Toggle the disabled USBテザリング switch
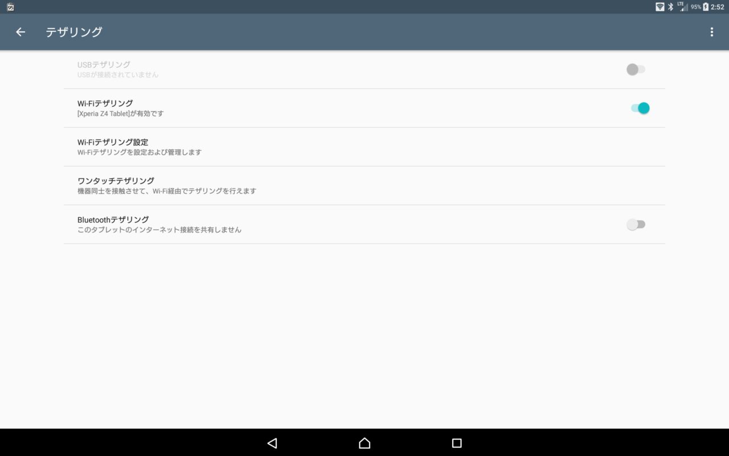This screenshot has height=456, width=729. pos(636,70)
